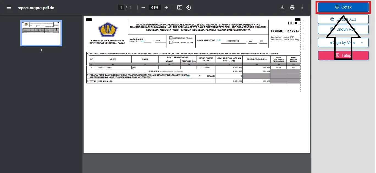The image size is (376, 173).
Task: Click the zoom in plus icon
Action: pos(166,8)
